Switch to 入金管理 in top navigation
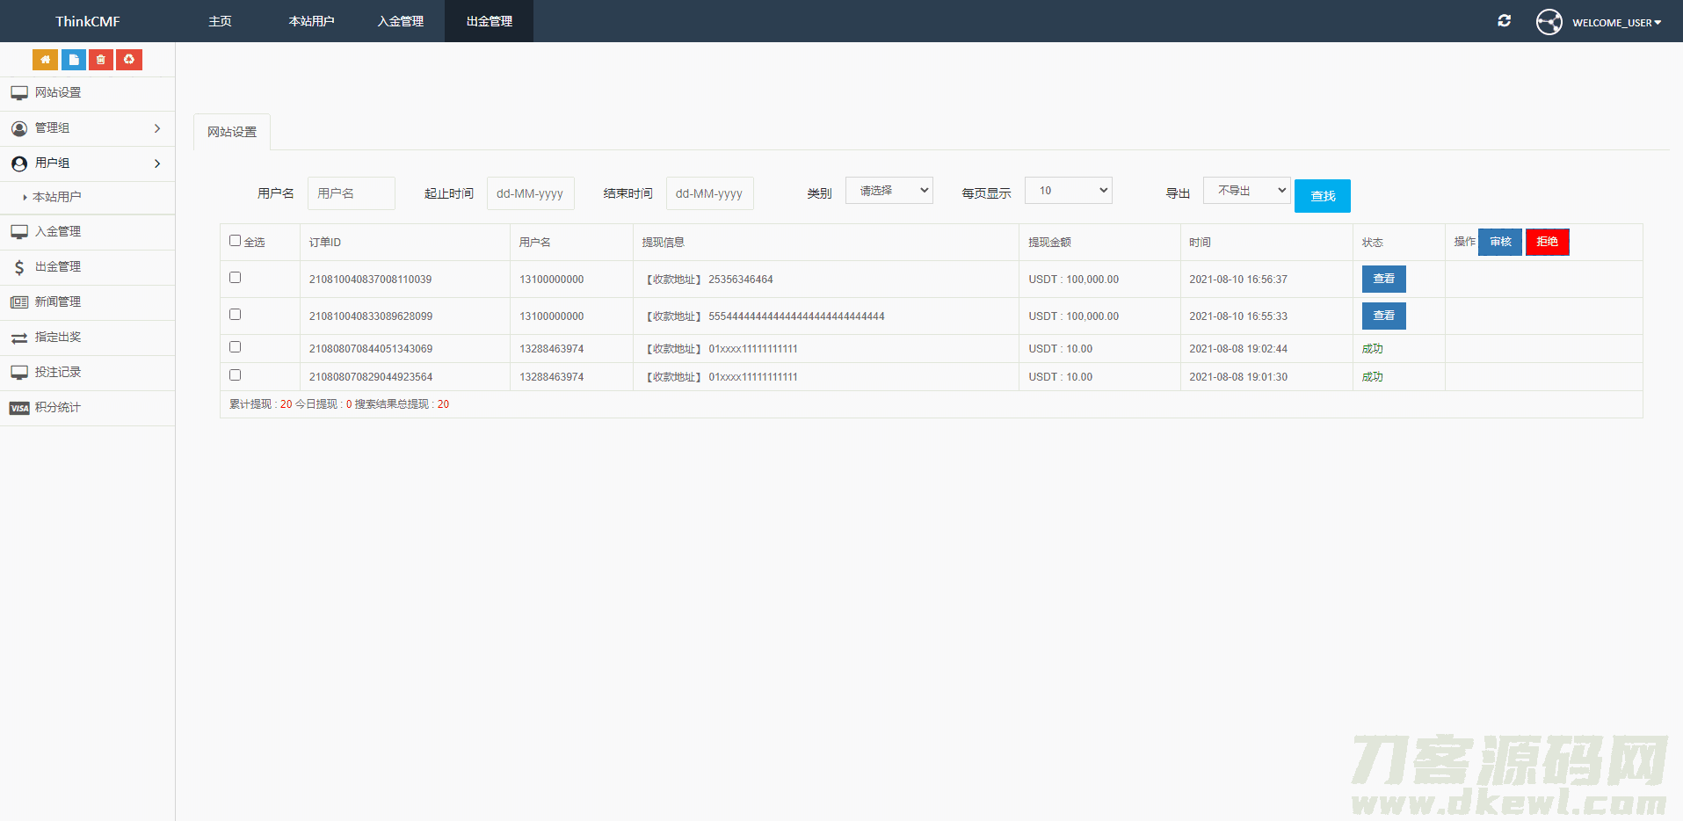The image size is (1683, 821). [x=401, y=21]
